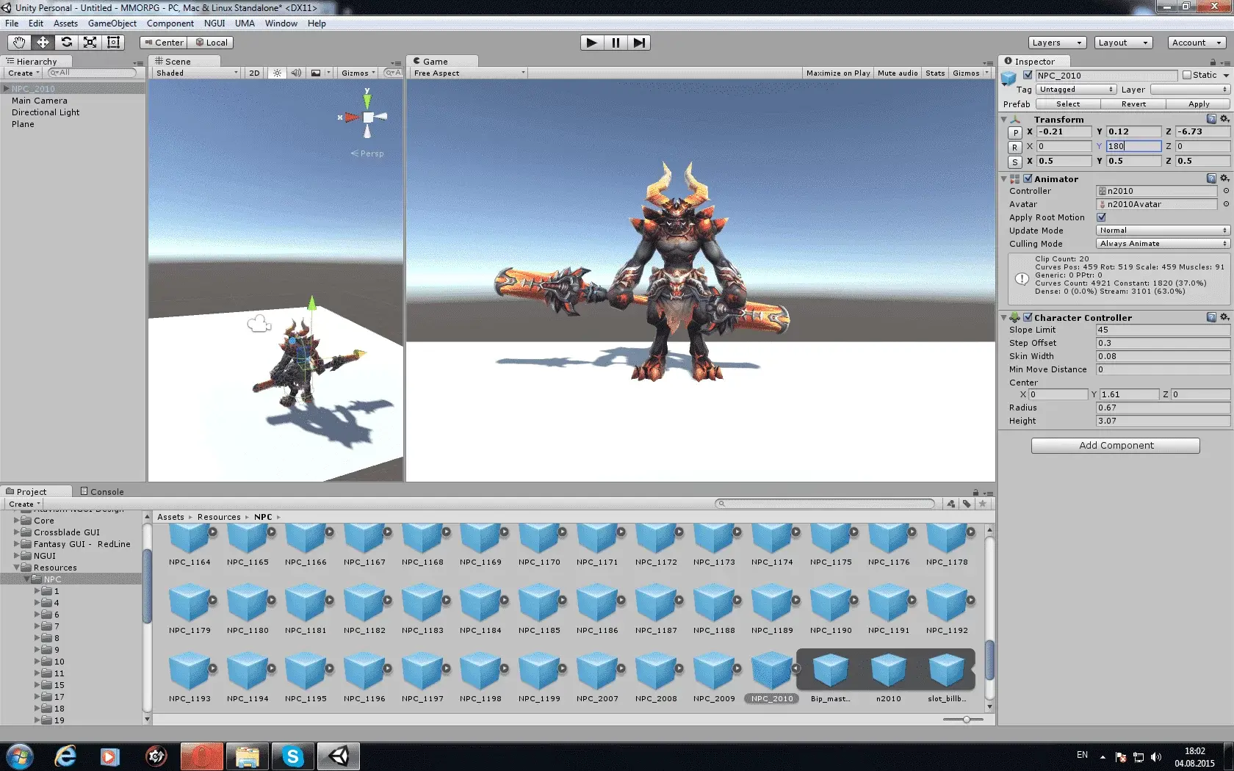Select the NPC_2010 prefab asset

tap(772, 678)
